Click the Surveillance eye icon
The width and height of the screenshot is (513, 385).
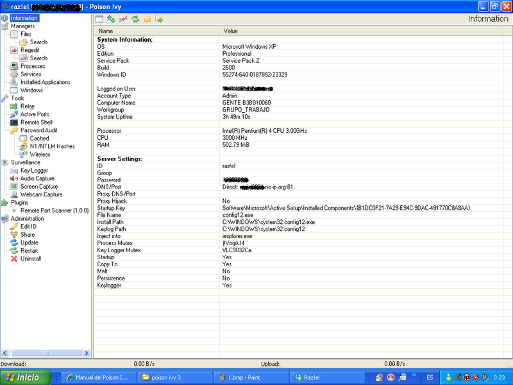coord(4,162)
